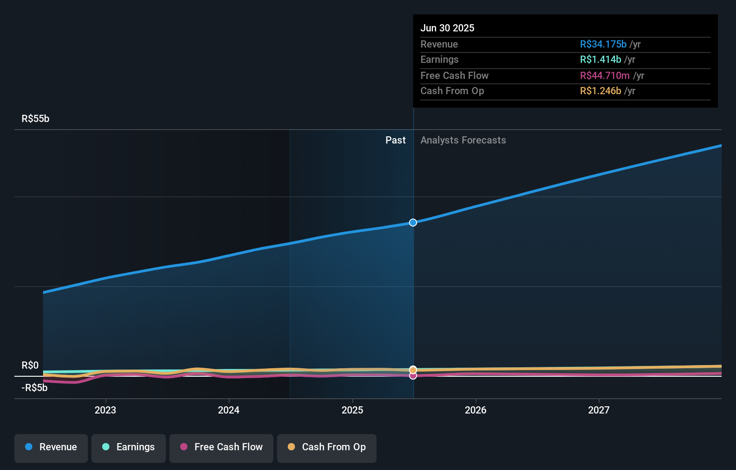Click the pink Free Cash Flow legend dot
Screen dimensions: 736x470
click(184, 447)
